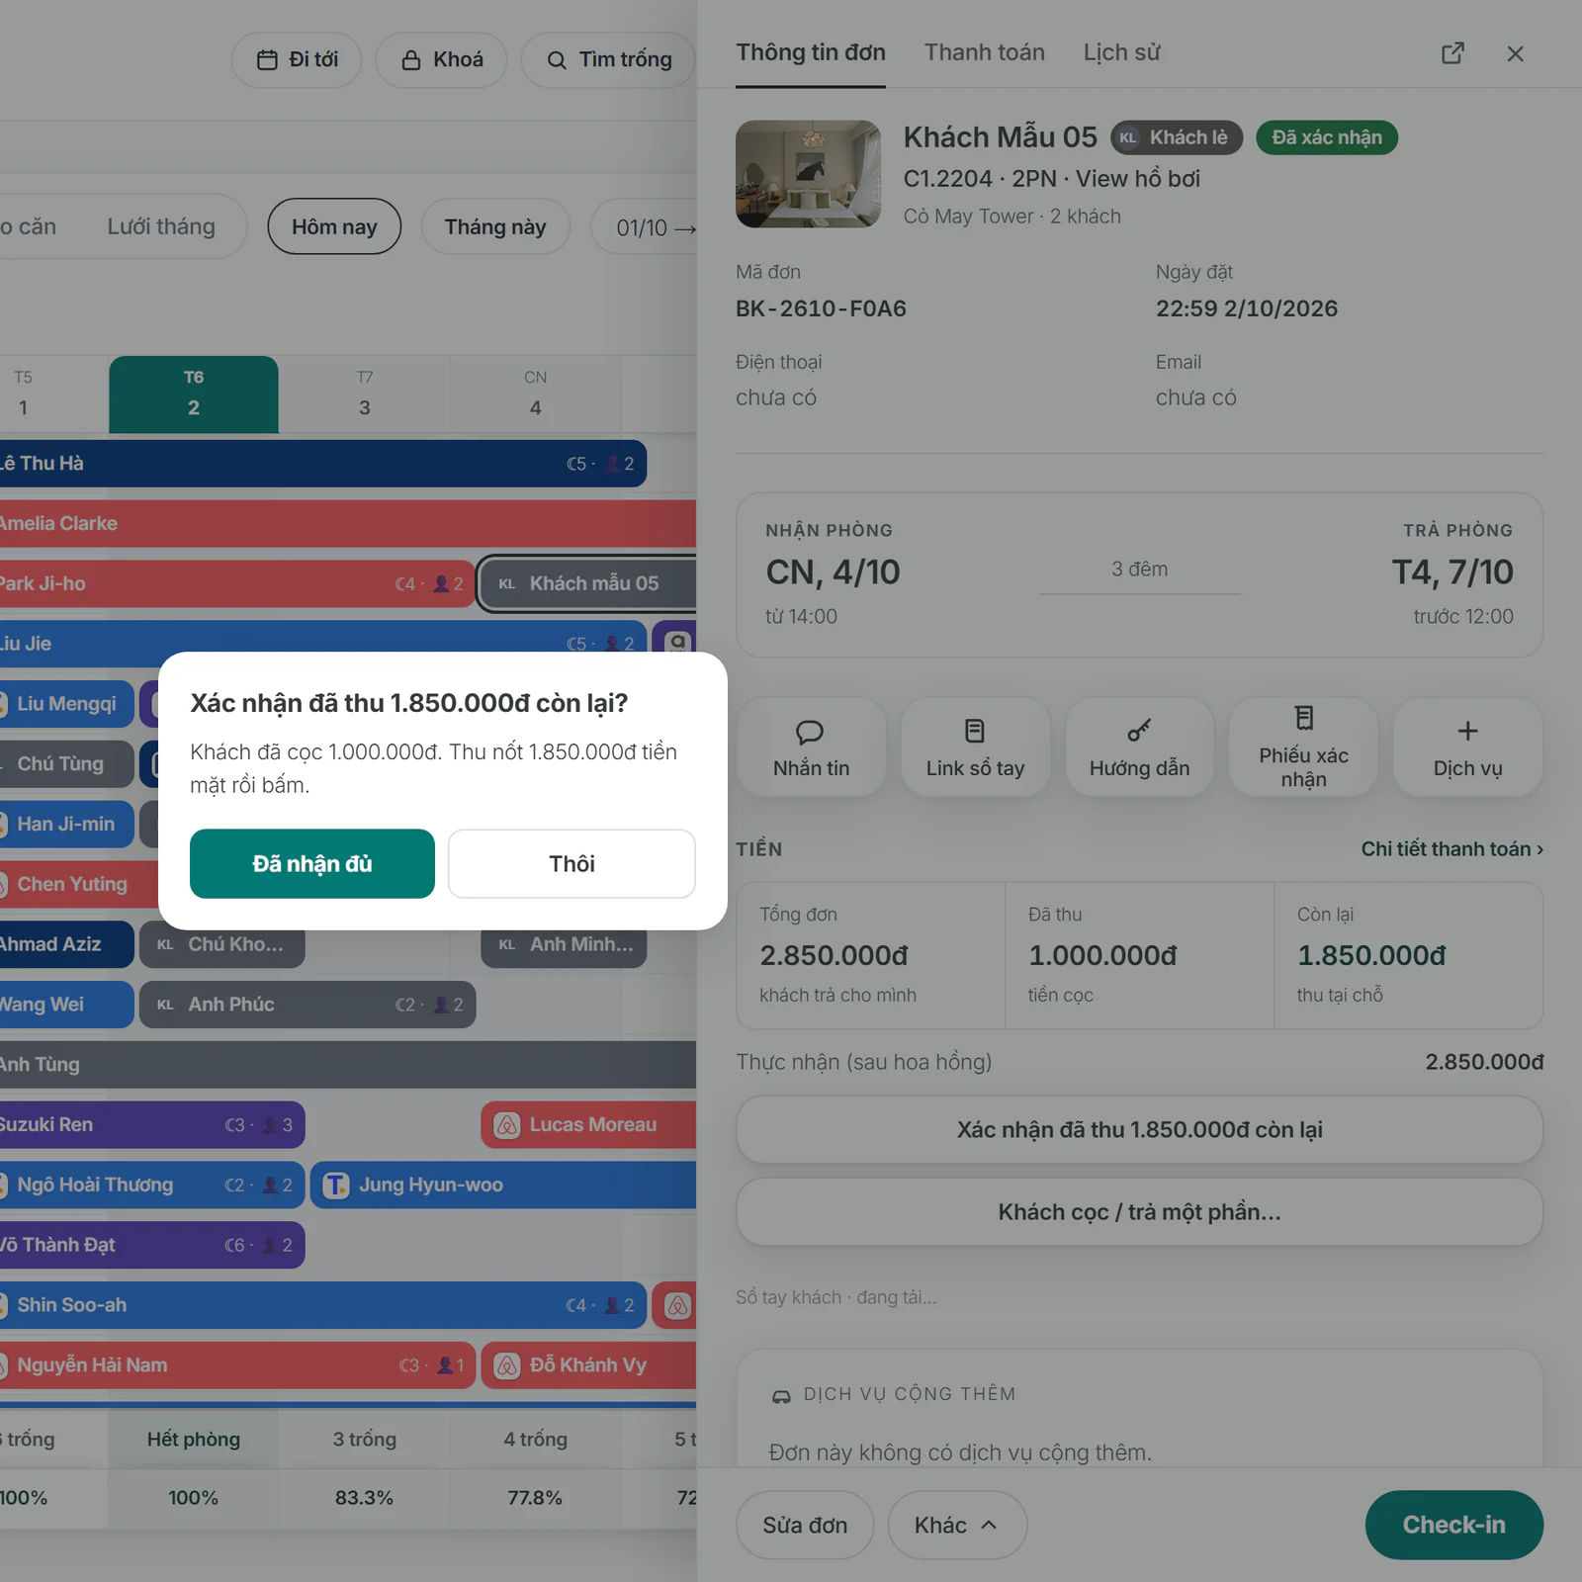Confirm with Đã nhận đủ button
Image resolution: width=1582 pixels, height=1582 pixels.
[x=312, y=863]
